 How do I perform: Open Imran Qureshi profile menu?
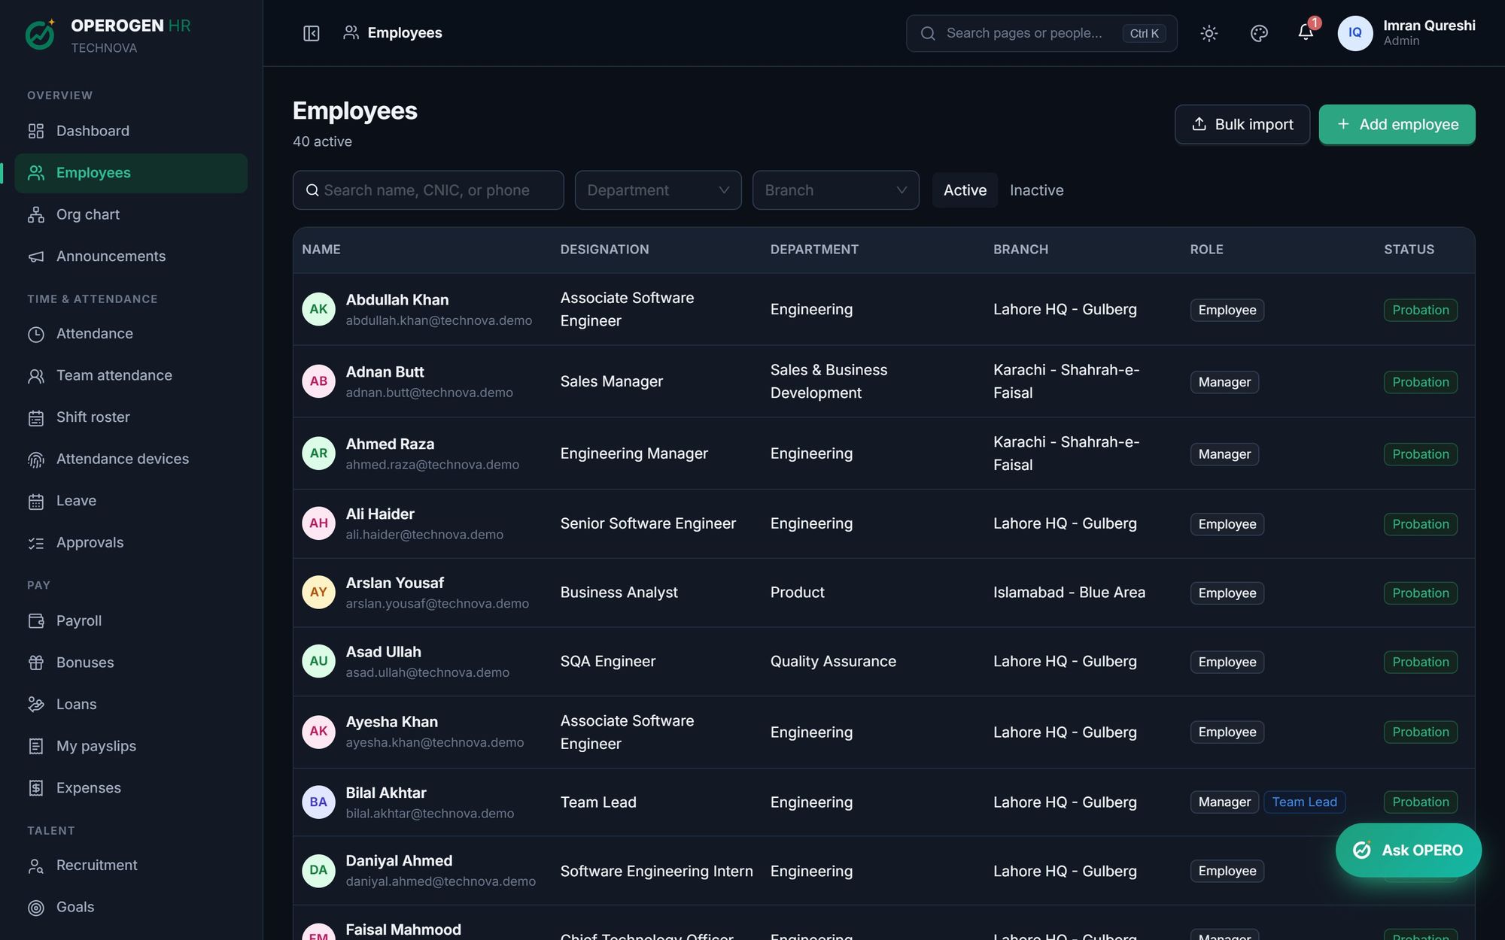click(x=1406, y=33)
